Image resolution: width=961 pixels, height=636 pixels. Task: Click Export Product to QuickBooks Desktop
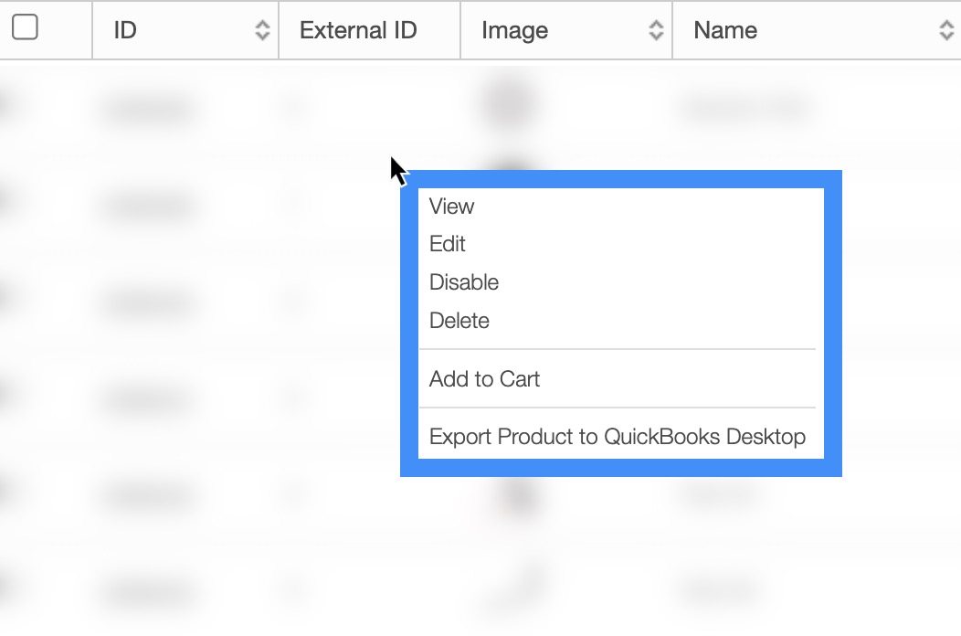tap(618, 437)
